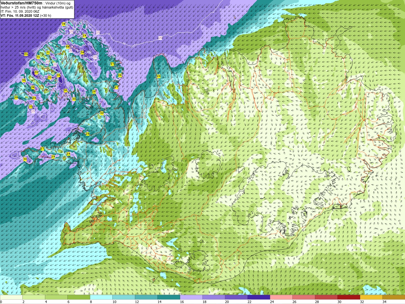Screen dimensions: 405x304
Task: Select the salmon 26–28 m/s legend swatch
Action: pos(303,297)
